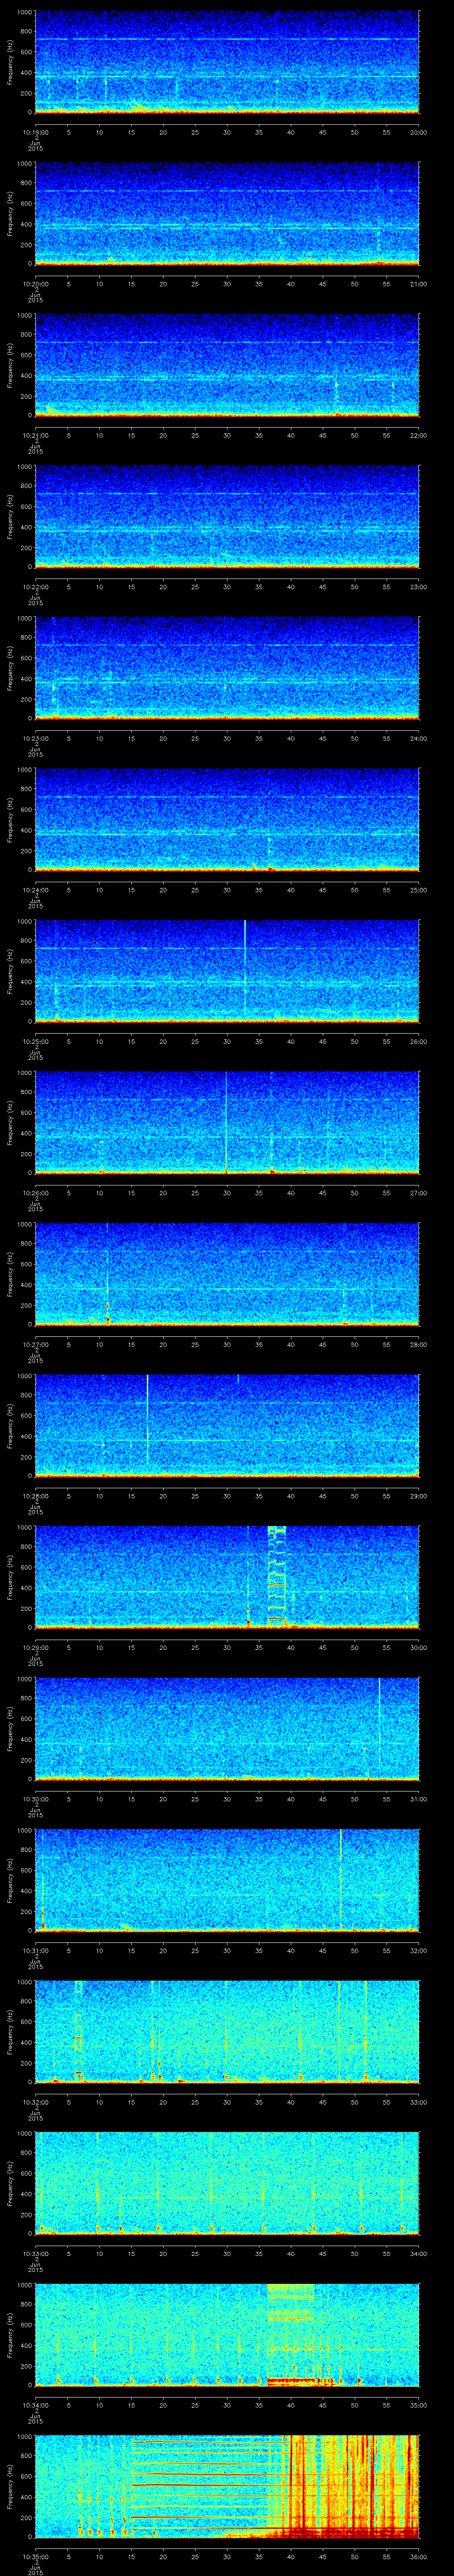The width and height of the screenshot is (454, 2576).
Task: Open the spectrogram panel starting at 10:19:00
Action: [227, 62]
